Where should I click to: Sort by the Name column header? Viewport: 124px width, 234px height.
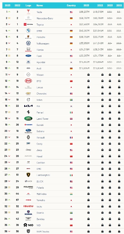(x=40, y=5)
